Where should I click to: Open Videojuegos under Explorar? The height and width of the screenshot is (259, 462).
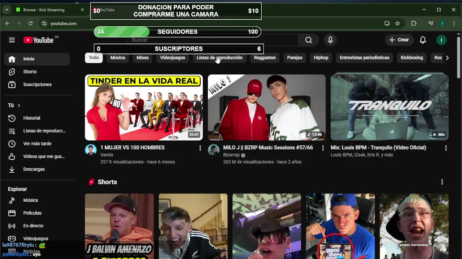coord(37,238)
